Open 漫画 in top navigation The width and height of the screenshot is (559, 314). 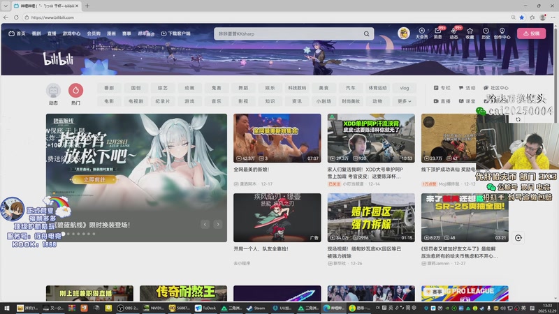point(111,33)
